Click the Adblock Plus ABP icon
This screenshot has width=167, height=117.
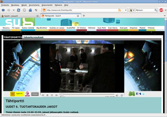point(161,10)
